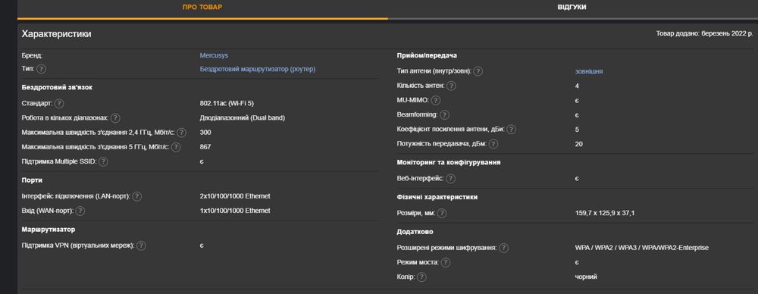Show help for the 2,4 ГГц max speed
This screenshot has height=294, width=758.
(181, 132)
